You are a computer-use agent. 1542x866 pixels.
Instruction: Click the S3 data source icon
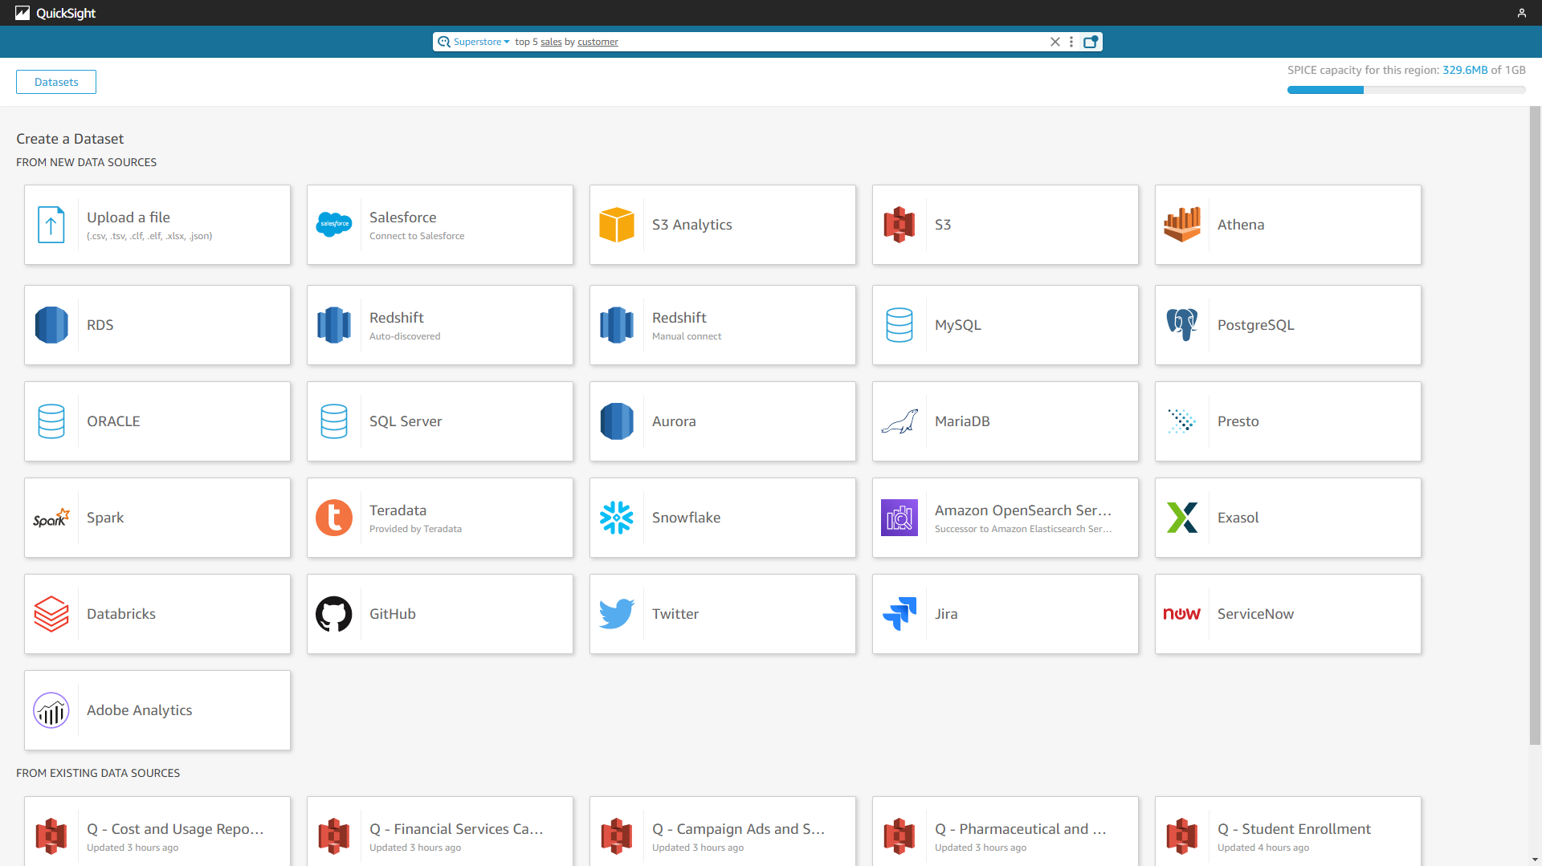899,225
